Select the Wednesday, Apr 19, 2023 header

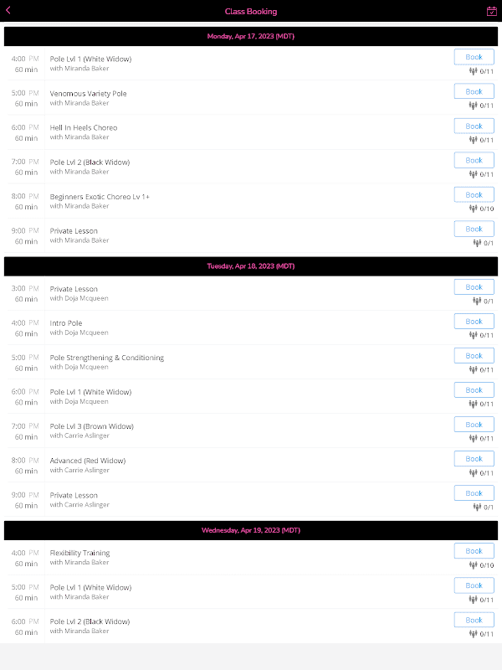pos(251,530)
